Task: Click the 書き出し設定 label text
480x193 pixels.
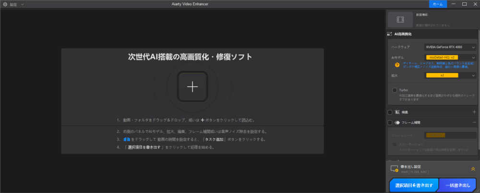Action: point(411,167)
